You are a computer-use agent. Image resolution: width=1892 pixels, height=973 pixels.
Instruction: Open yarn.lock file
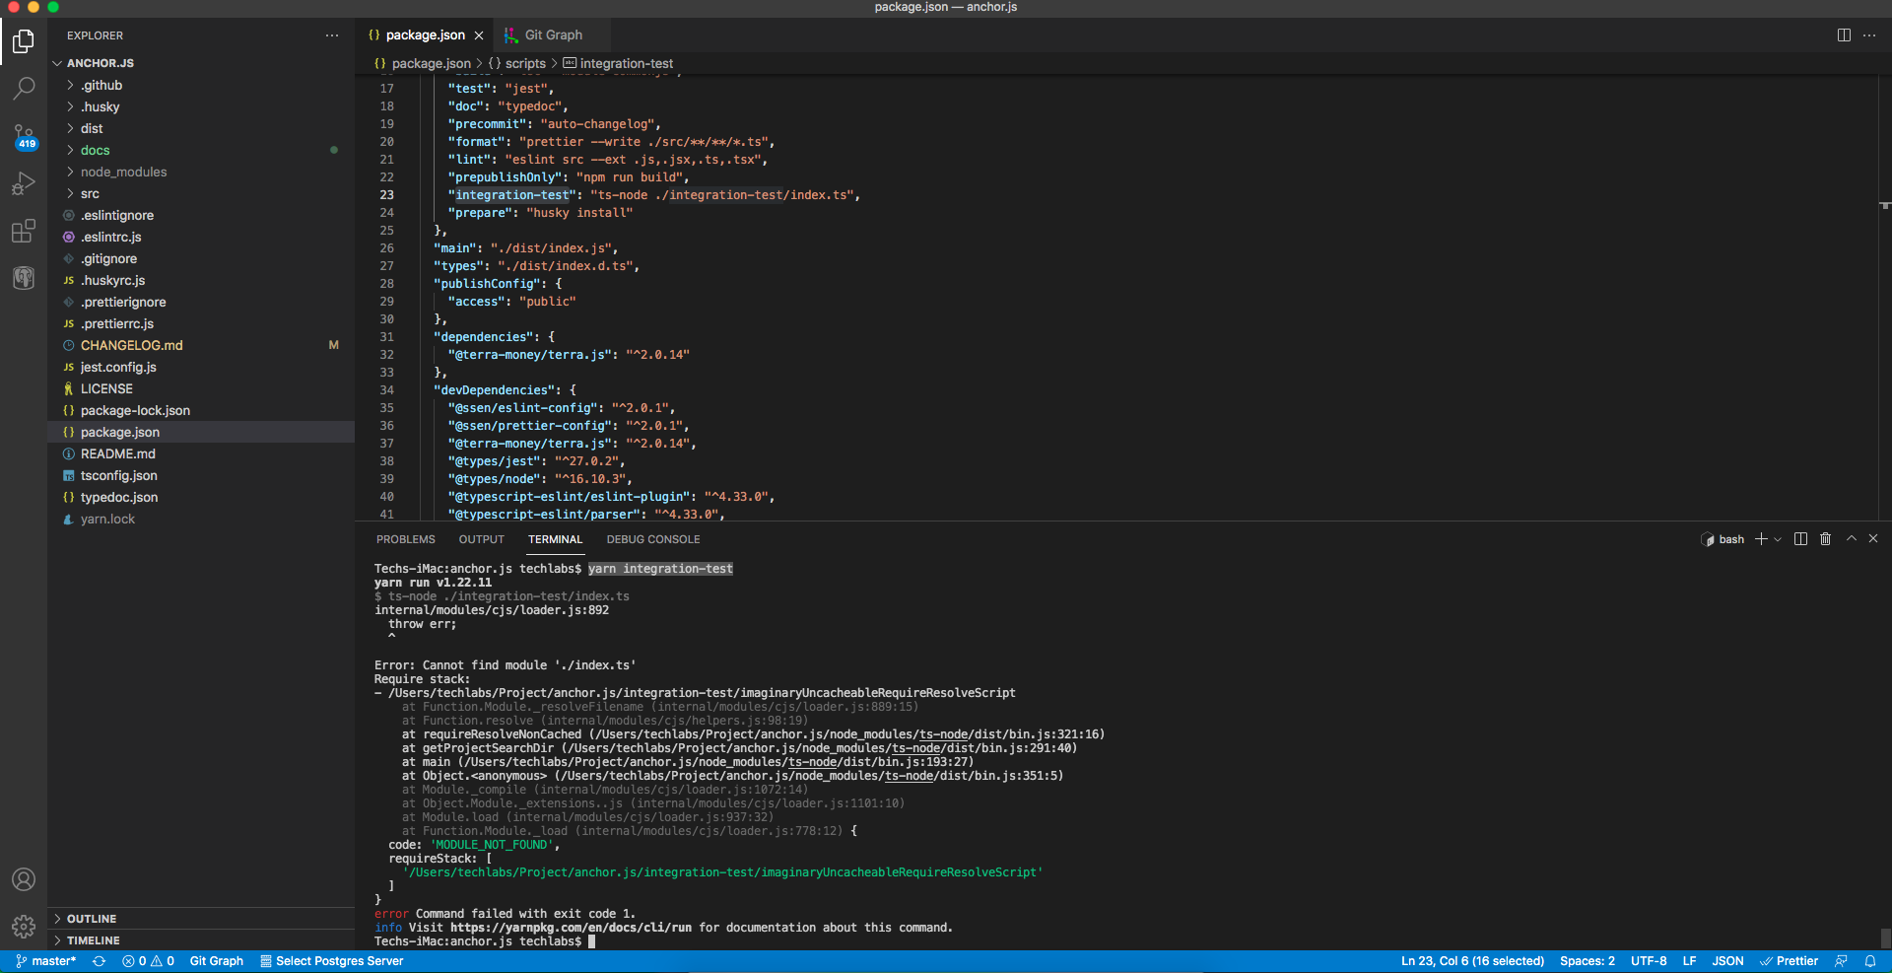coord(201,520)
